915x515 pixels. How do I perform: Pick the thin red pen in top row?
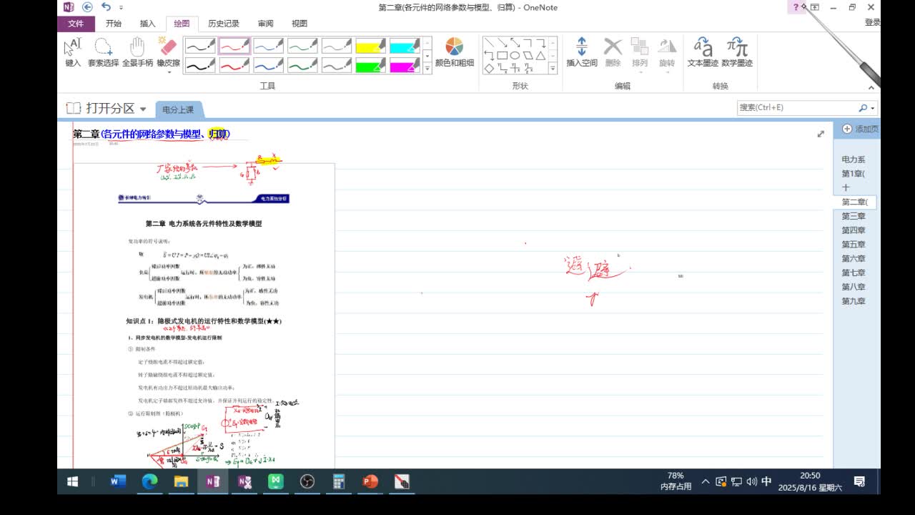point(234,46)
